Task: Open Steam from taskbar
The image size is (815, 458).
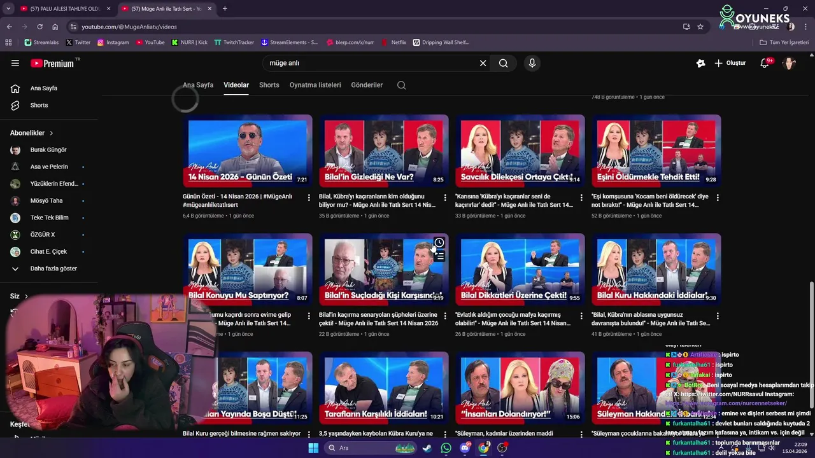Action: tap(427, 448)
